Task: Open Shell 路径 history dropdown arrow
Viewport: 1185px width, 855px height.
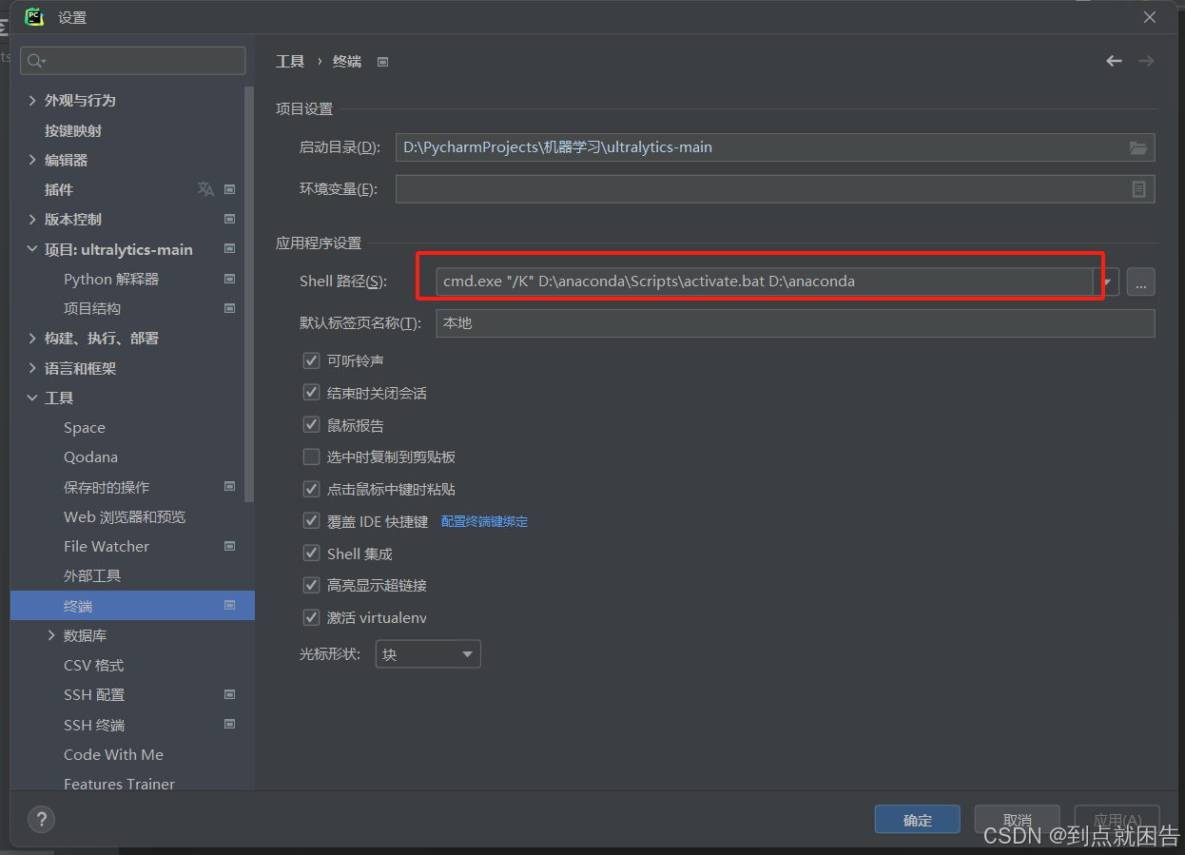Action: point(1108,282)
